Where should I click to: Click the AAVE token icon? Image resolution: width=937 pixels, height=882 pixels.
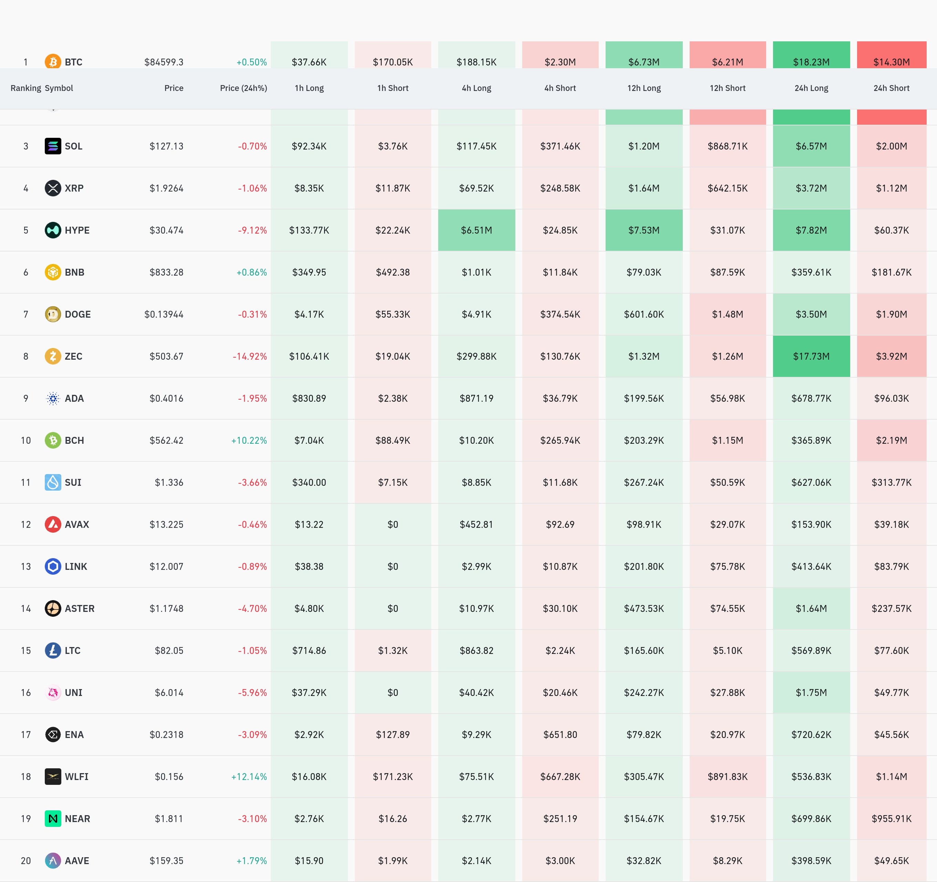53,860
